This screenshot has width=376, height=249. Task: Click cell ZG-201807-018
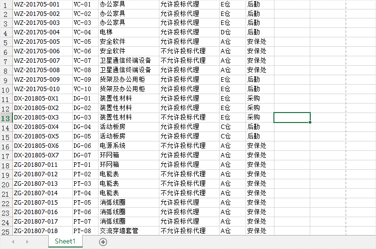coord(42,231)
